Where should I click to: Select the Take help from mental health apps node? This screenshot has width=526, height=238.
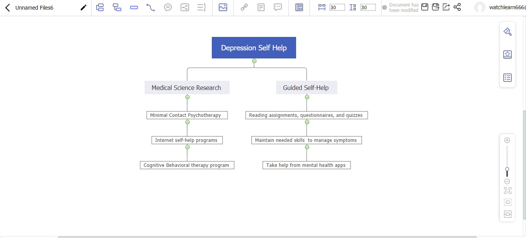coord(307,165)
